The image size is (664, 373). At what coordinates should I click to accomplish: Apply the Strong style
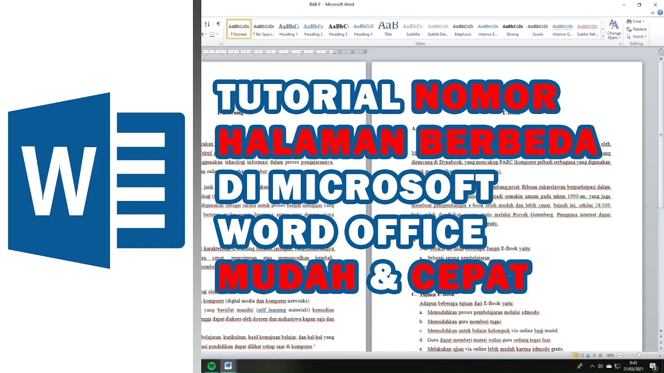pyautogui.click(x=513, y=29)
